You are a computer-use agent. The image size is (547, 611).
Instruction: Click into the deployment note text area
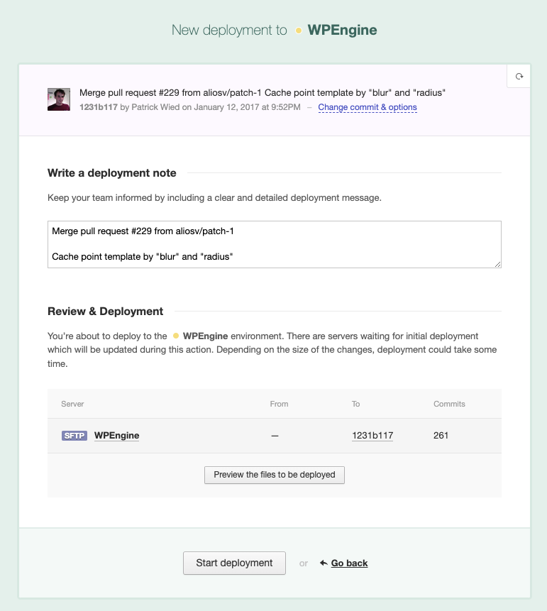click(275, 244)
